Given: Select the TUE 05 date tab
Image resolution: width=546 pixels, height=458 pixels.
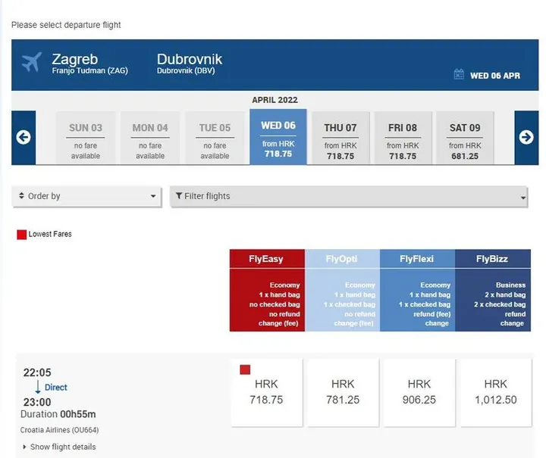Looking at the screenshot, I should (215, 138).
